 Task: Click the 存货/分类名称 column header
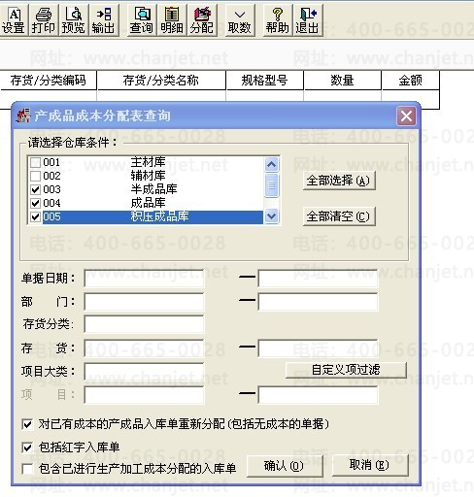(161, 81)
